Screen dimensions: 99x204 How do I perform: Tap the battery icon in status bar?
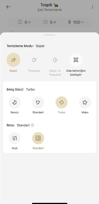coord(70,22)
